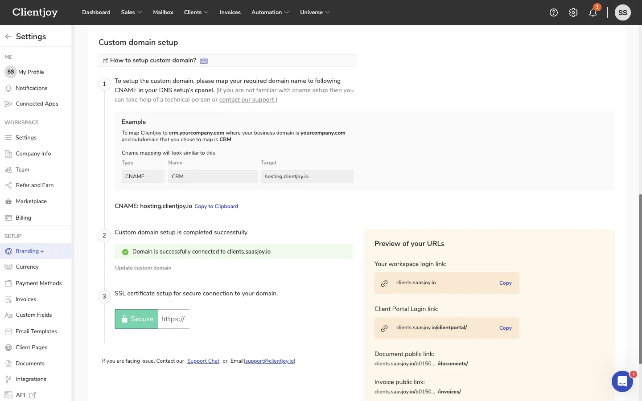Image resolution: width=642 pixels, height=401 pixels.
Task: Click the invoice public link /invoices/ text
Action: coord(449,392)
